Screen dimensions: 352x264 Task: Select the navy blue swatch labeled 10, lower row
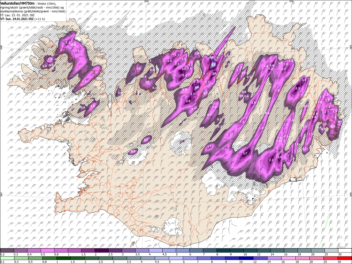pyautogui.click(x=246, y=258)
